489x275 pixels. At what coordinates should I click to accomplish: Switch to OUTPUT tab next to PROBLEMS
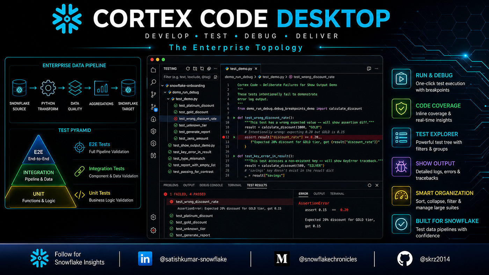click(189, 185)
